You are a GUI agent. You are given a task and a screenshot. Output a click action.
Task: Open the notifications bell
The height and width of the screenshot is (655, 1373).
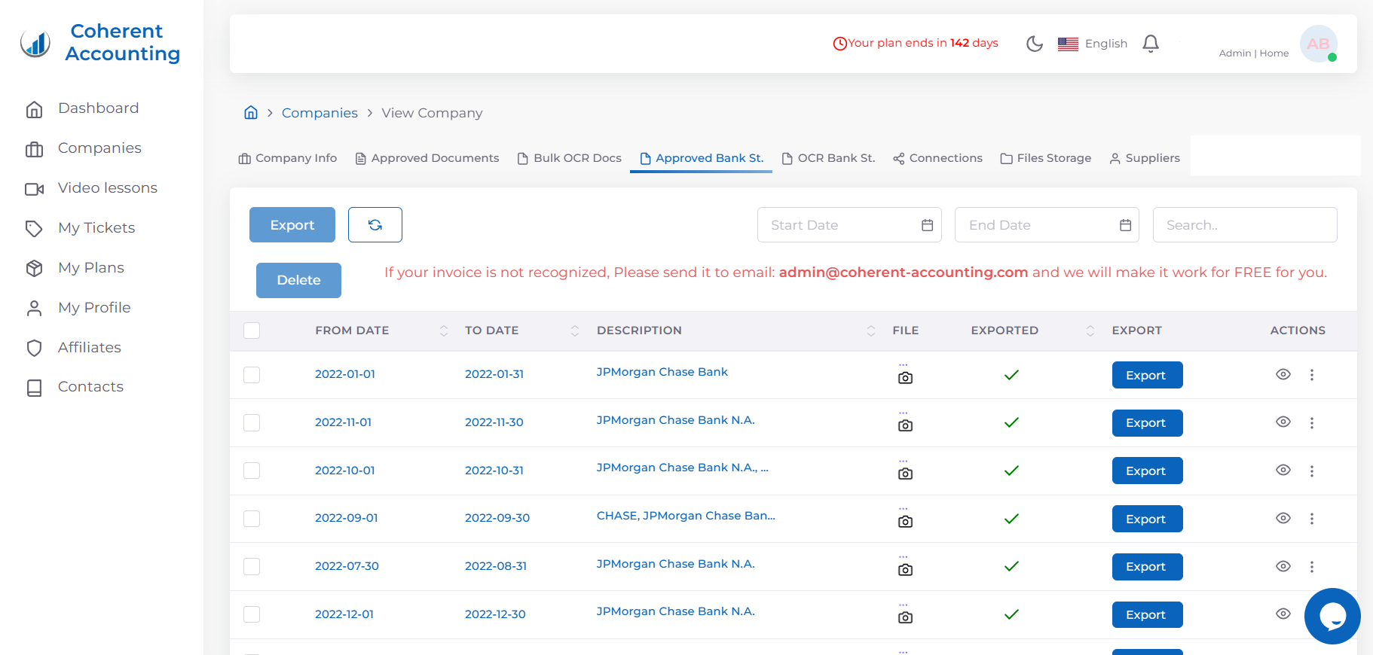[x=1150, y=44]
